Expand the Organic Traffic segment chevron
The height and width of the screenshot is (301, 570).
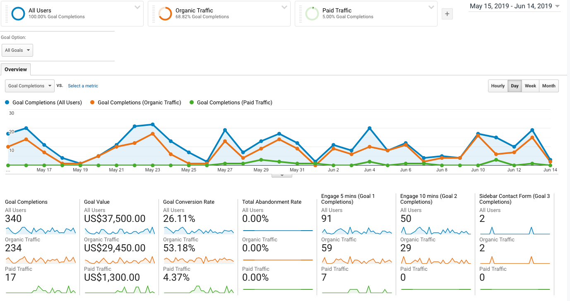tap(284, 7)
